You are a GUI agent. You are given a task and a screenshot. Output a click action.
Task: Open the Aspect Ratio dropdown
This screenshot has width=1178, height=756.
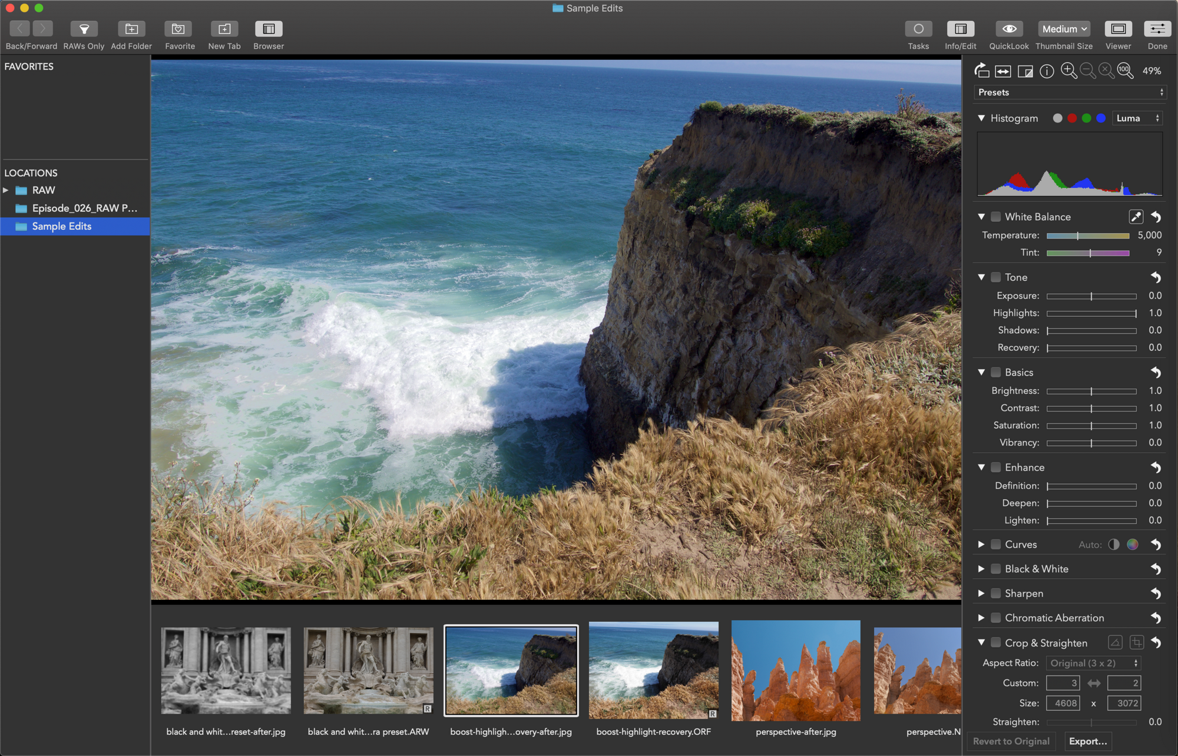pyautogui.click(x=1094, y=663)
